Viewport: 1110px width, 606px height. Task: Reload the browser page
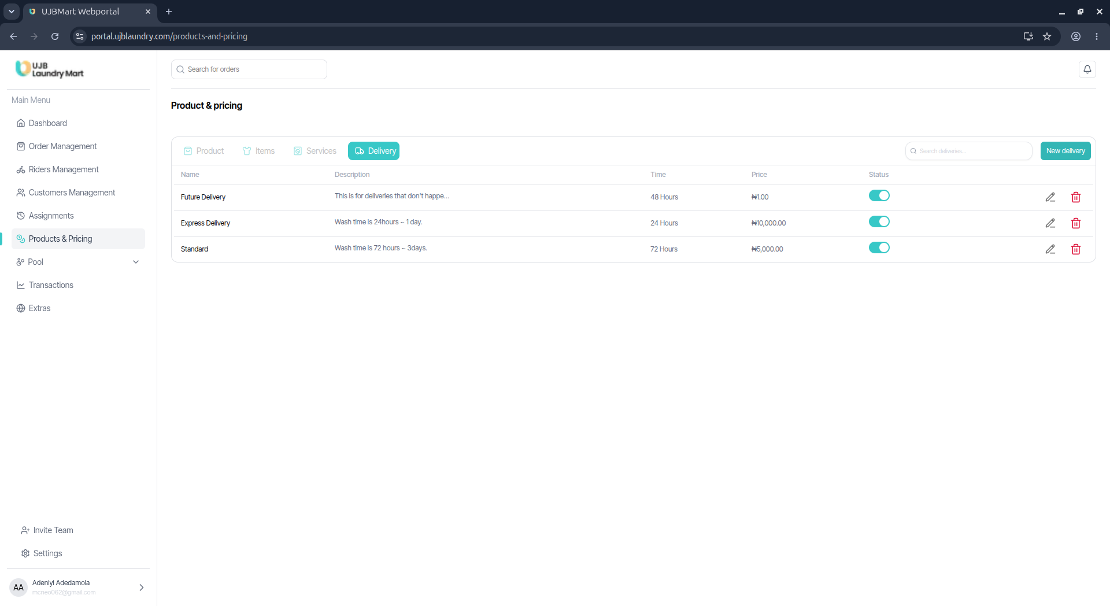click(x=55, y=36)
